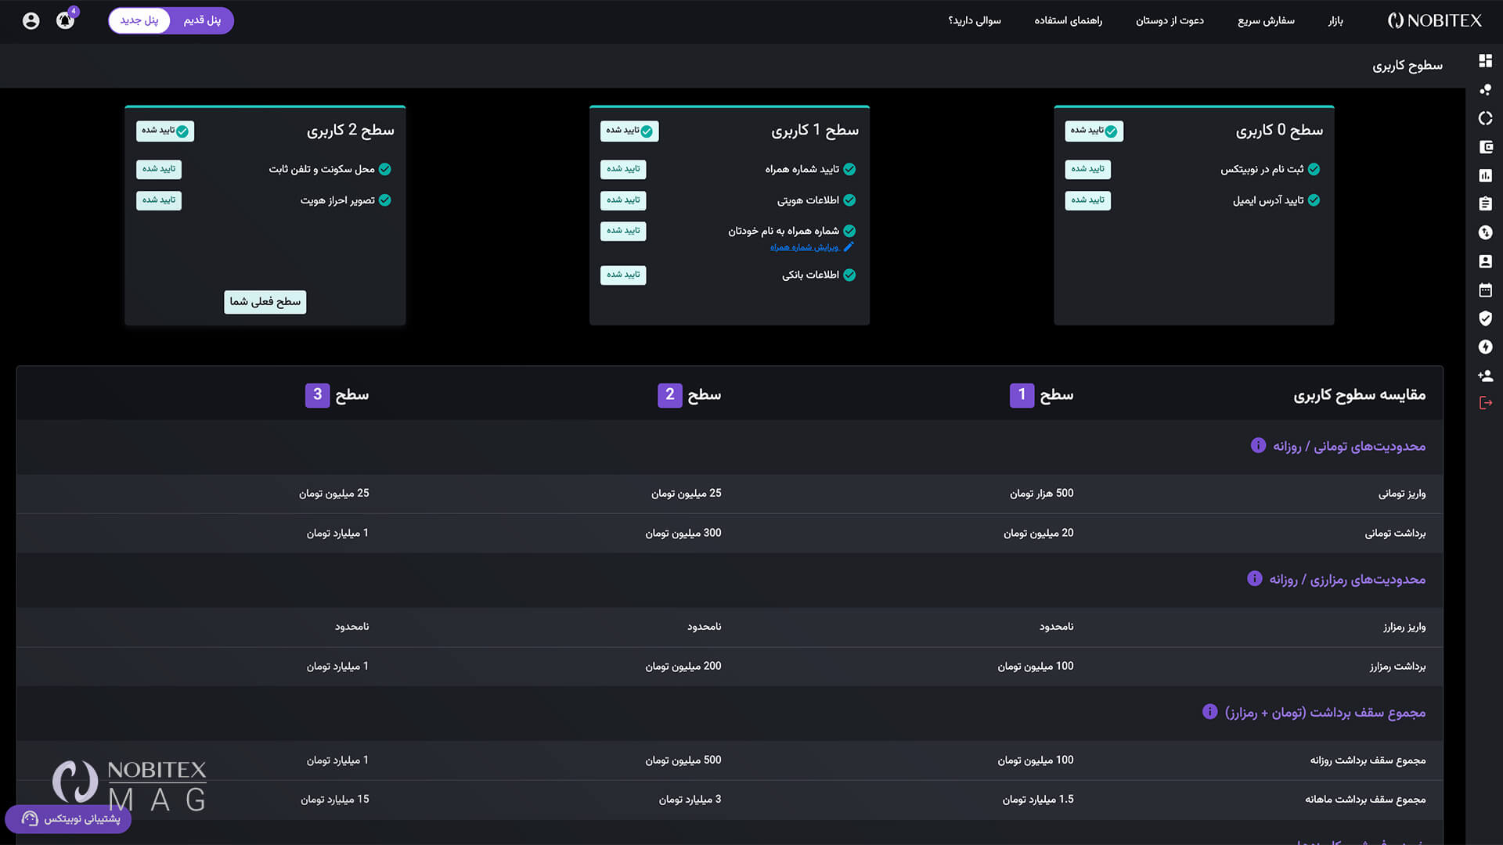This screenshot has width=1503, height=845.
Task: Click the شماره همراه به نام خودتان label
Action: coord(784,231)
